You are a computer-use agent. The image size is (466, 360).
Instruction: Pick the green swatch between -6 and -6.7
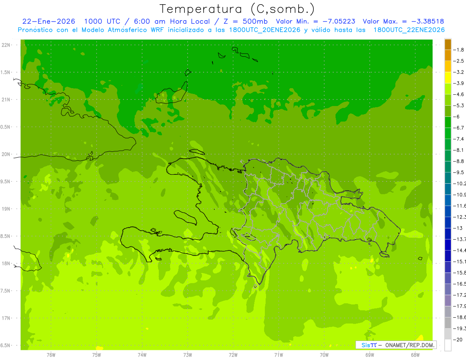click(x=448, y=122)
